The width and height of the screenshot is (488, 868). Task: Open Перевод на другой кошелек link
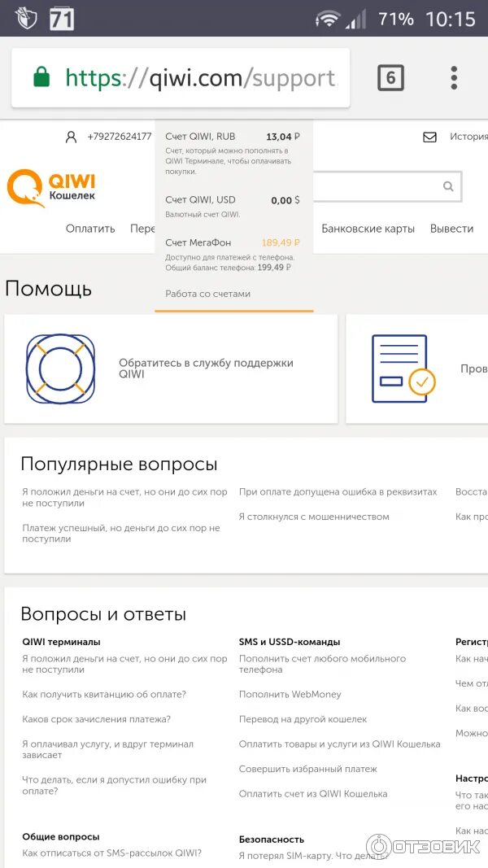point(303,719)
